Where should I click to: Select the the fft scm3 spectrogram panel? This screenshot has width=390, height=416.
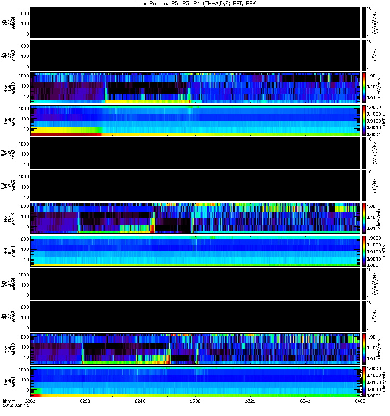pyautogui.click(x=196, y=317)
